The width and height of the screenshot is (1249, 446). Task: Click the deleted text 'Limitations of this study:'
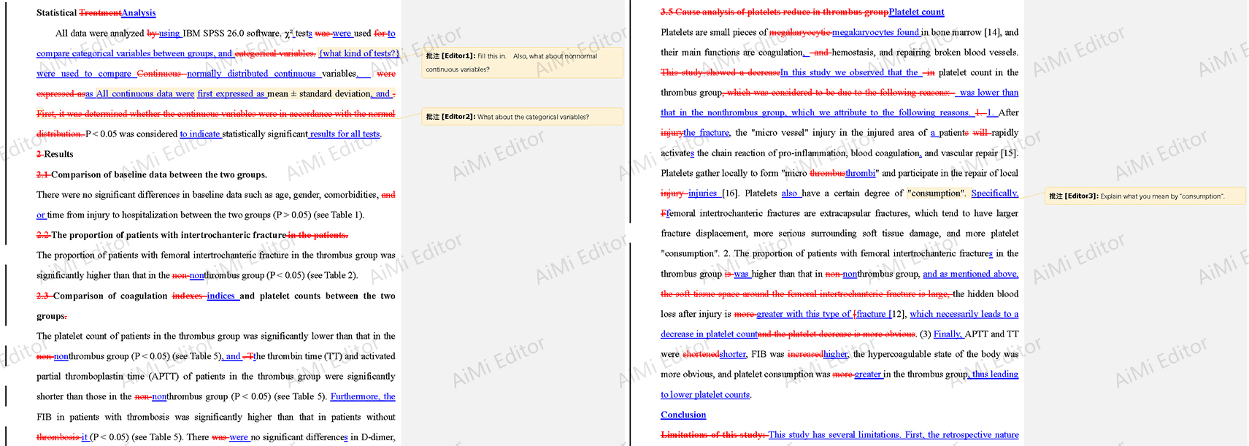pyautogui.click(x=714, y=434)
